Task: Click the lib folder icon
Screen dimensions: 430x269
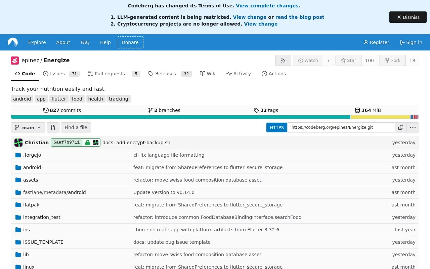Action: 18,255
